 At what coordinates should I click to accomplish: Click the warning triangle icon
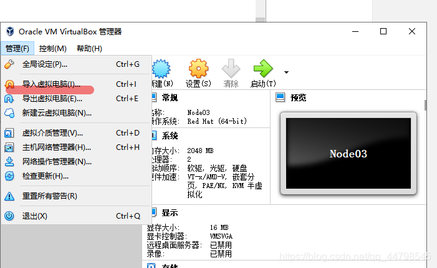pyautogui.click(x=9, y=196)
